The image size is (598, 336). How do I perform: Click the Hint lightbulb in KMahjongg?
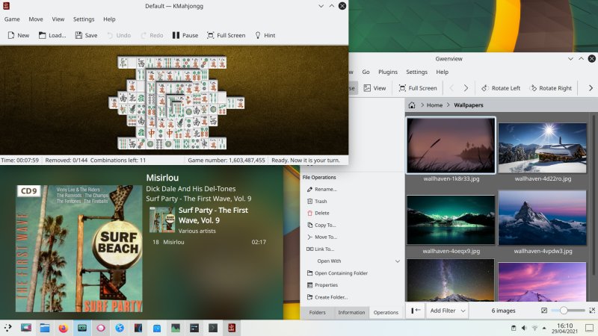(x=265, y=35)
